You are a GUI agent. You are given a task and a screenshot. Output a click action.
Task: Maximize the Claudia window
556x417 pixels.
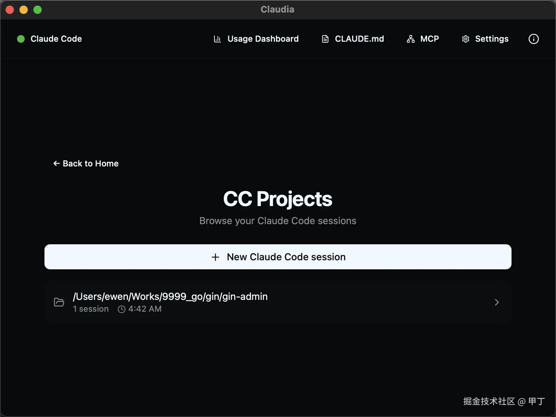coord(38,10)
